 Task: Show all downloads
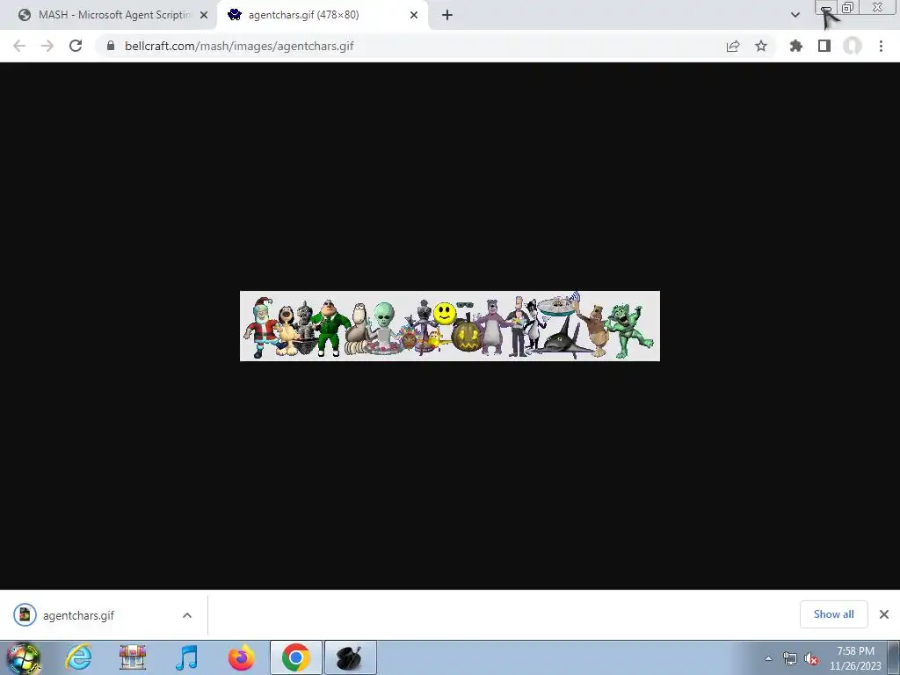click(833, 614)
